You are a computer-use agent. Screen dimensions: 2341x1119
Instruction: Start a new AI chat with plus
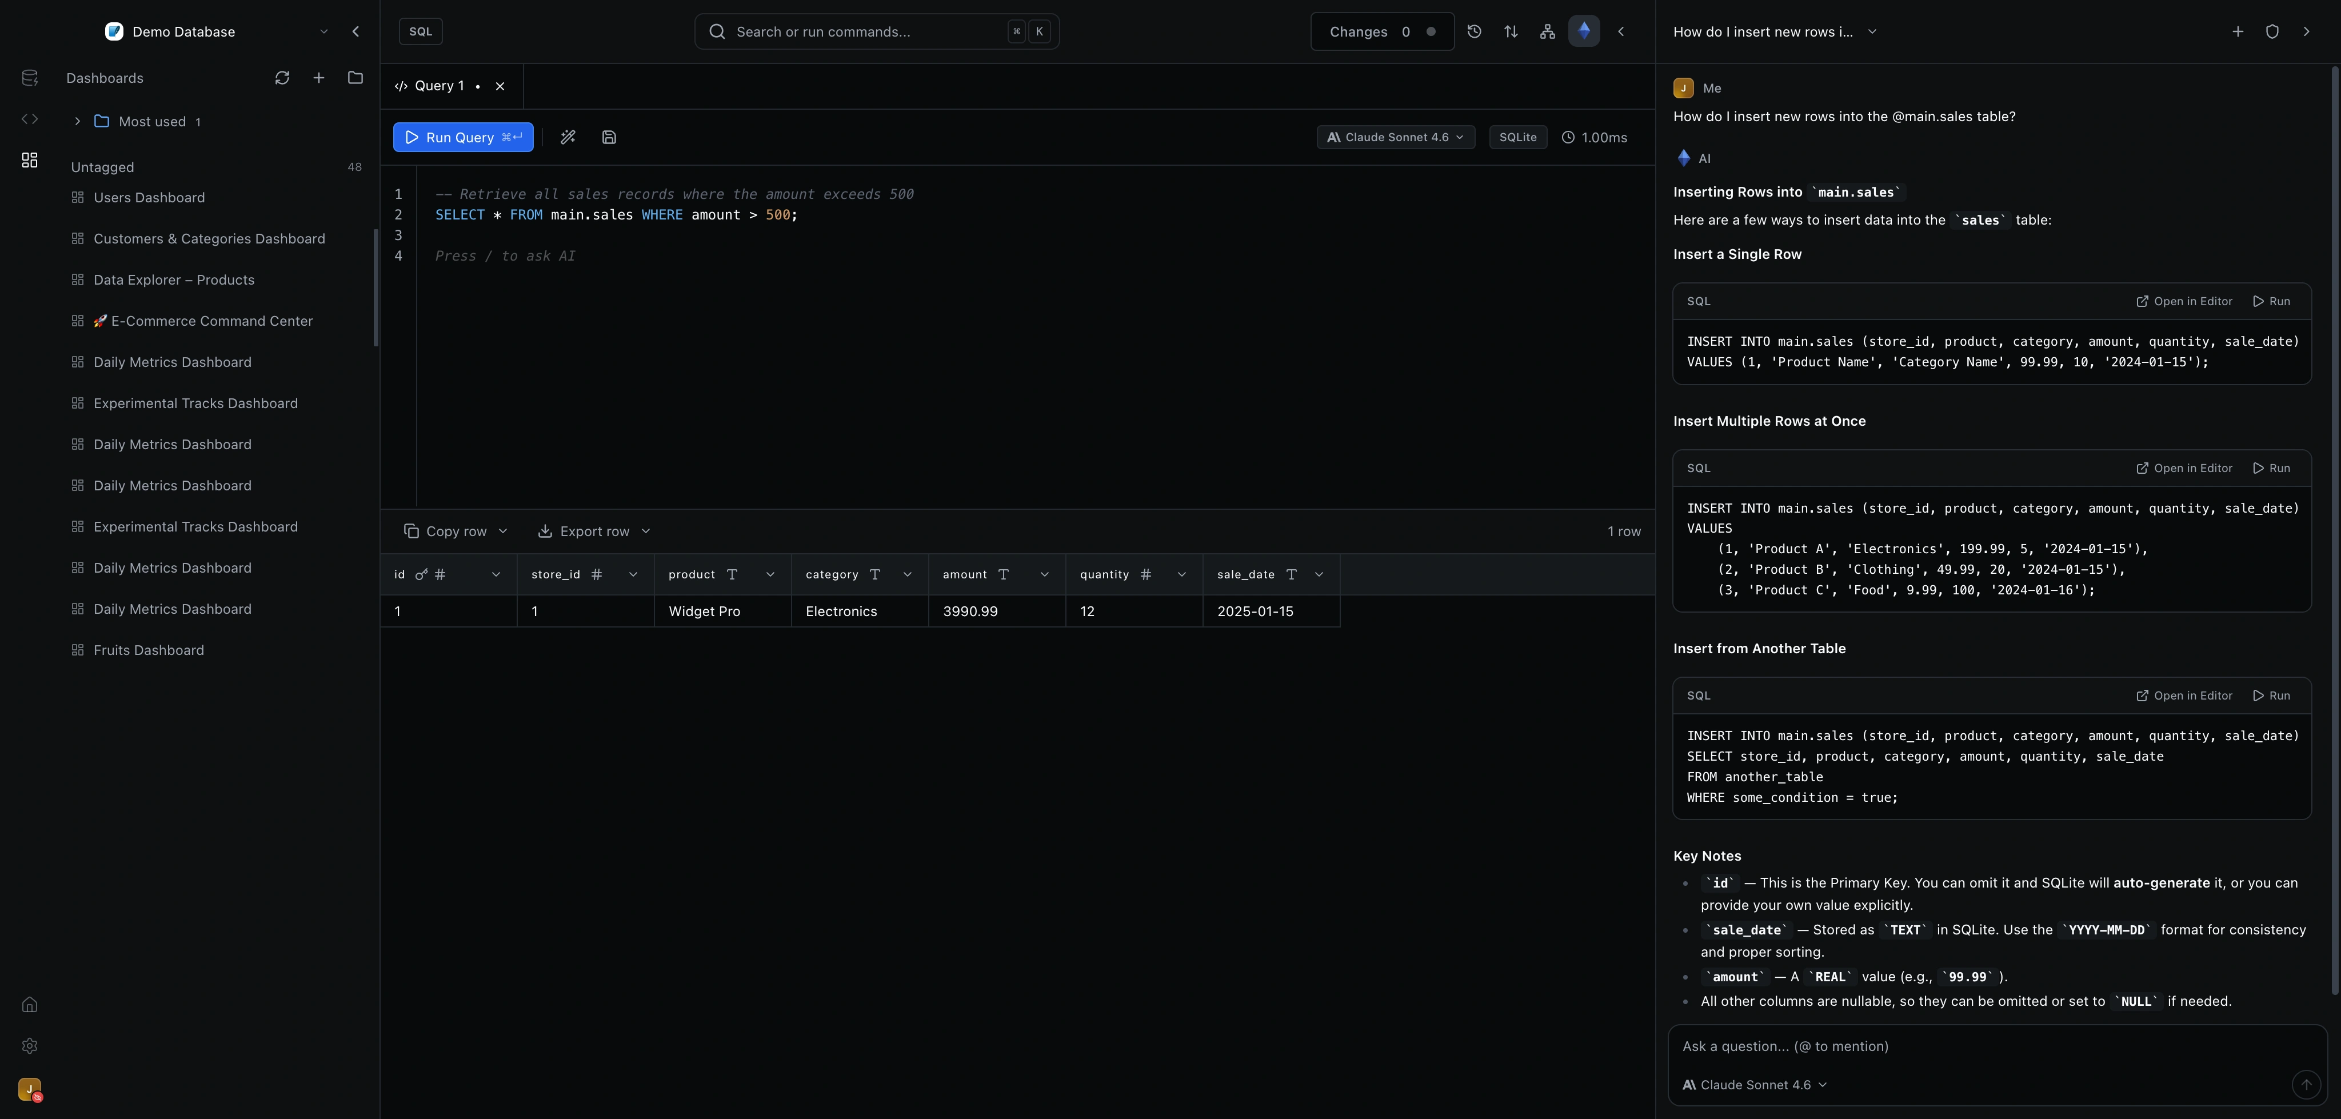pos(2238,32)
